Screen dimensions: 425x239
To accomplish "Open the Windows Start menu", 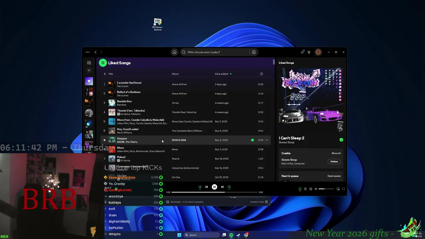I will click(179, 235).
